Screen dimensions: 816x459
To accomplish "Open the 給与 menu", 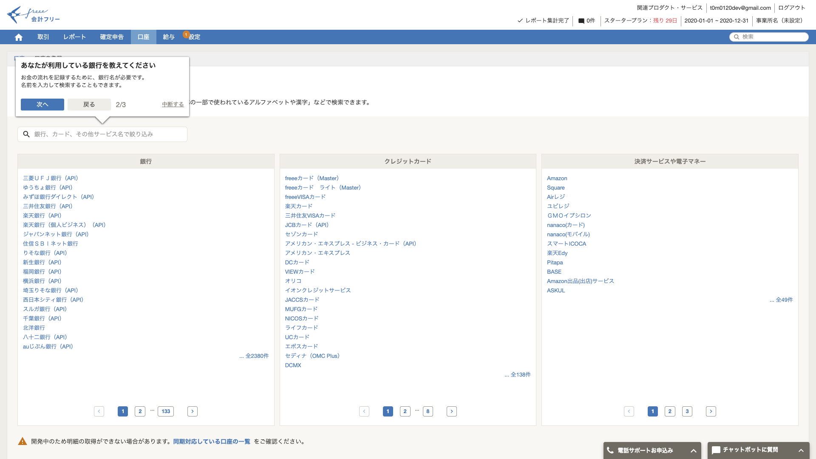I will click(x=169, y=37).
